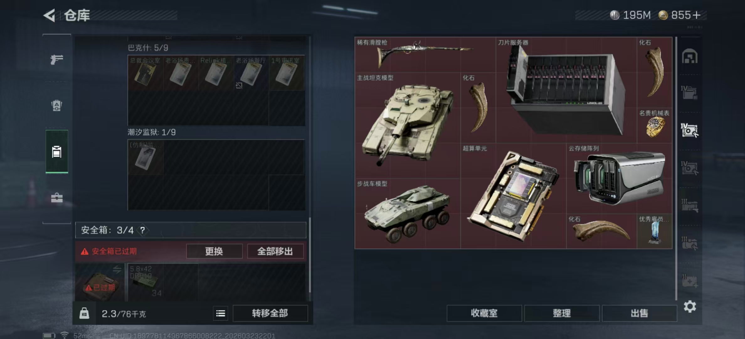Select the briefcase icon in left sidebar
The width and height of the screenshot is (745, 339).
coord(57,198)
